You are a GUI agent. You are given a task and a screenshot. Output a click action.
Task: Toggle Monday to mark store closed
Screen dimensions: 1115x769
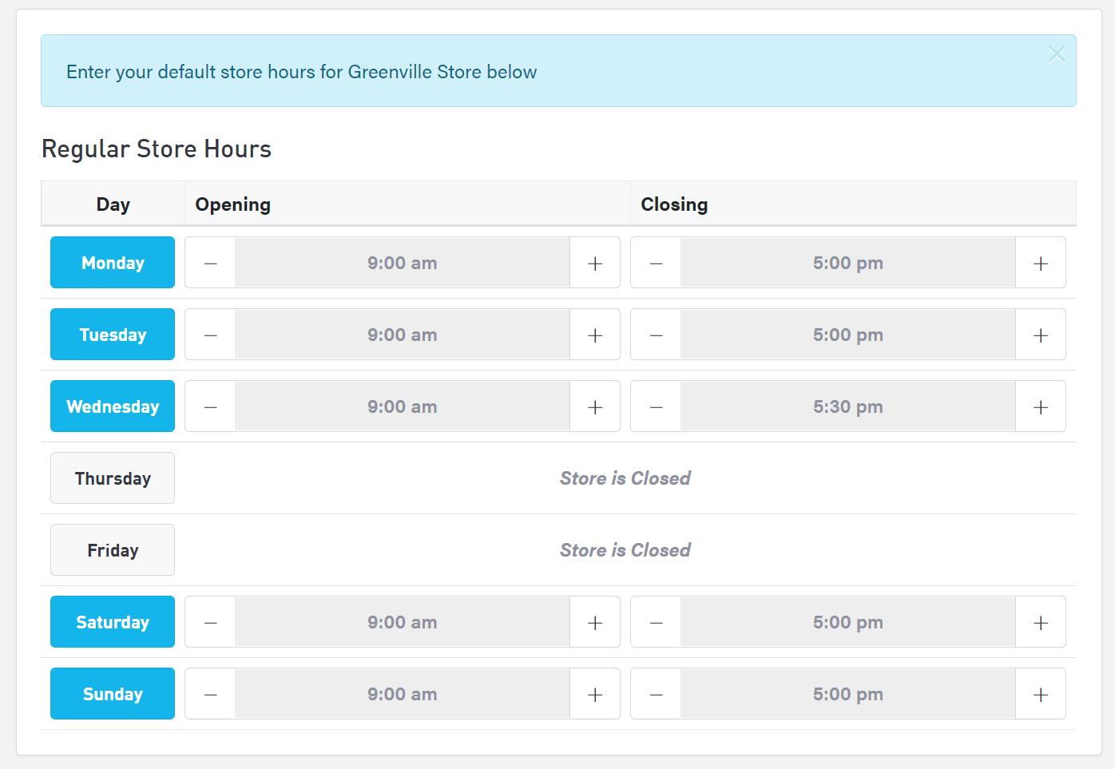(x=112, y=262)
